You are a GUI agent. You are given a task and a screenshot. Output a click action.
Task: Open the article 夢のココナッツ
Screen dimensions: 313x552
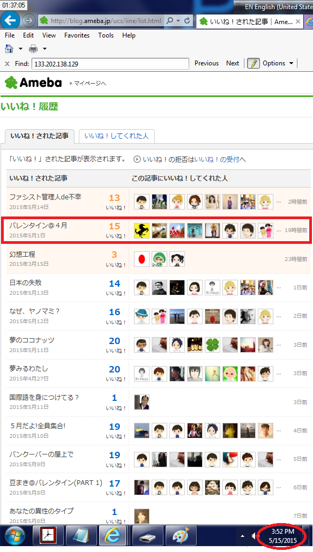coord(32,340)
